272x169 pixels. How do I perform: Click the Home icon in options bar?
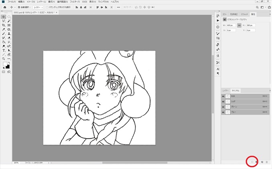point(5,7)
